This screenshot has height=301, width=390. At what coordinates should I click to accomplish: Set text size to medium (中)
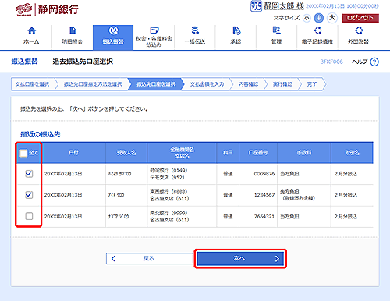pyautogui.click(x=319, y=18)
